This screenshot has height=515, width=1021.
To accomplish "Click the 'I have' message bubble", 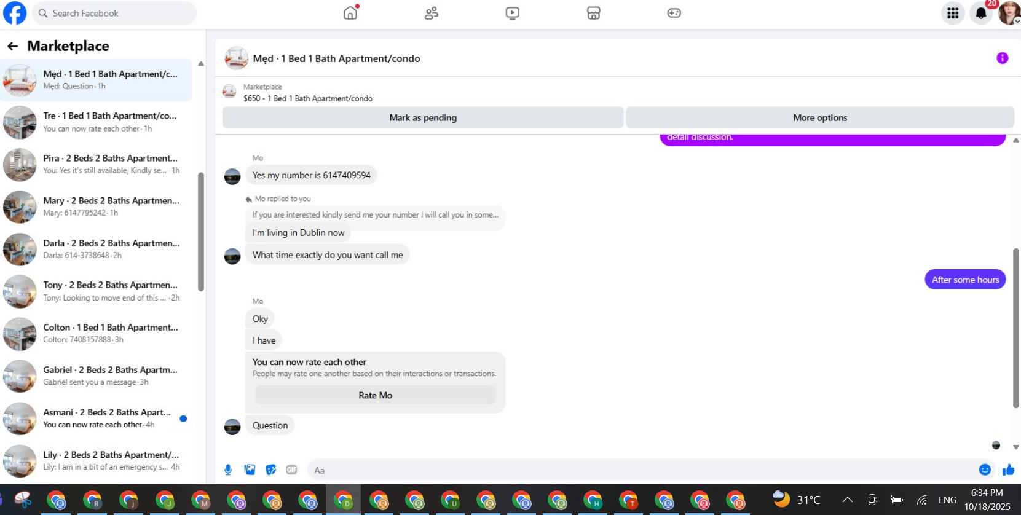I will coord(264,340).
